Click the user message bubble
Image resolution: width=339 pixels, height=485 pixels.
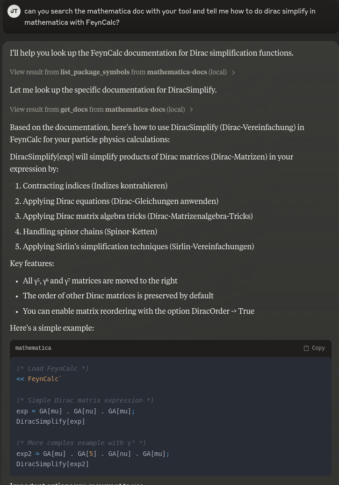tap(170, 17)
